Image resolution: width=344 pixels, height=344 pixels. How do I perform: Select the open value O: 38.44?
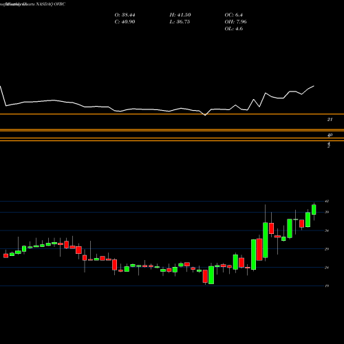coord(125,15)
